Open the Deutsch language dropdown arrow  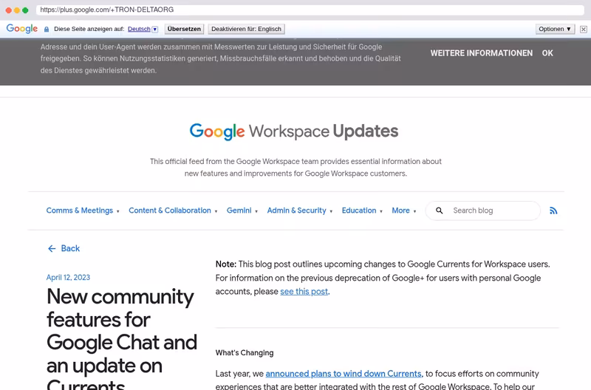click(x=155, y=30)
